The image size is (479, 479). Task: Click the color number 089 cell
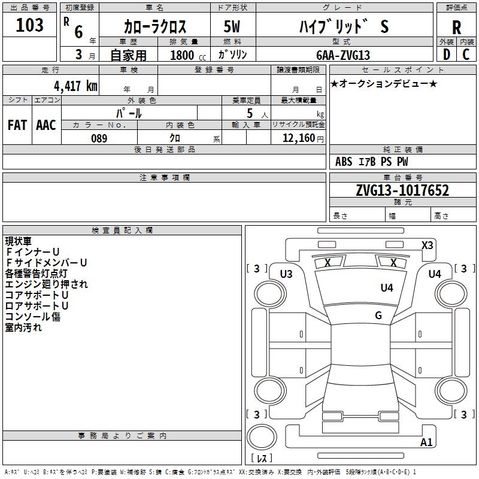[x=99, y=138]
